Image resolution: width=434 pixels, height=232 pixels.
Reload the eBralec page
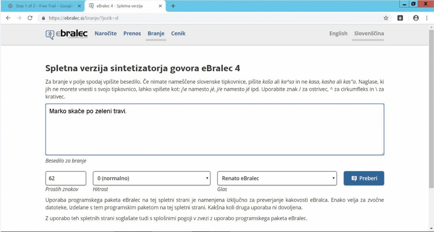30,18
